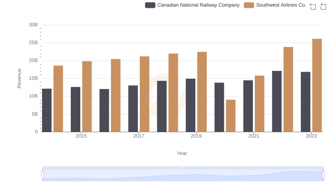Click the 30B y-axis label
331x191 pixels.
34,25
